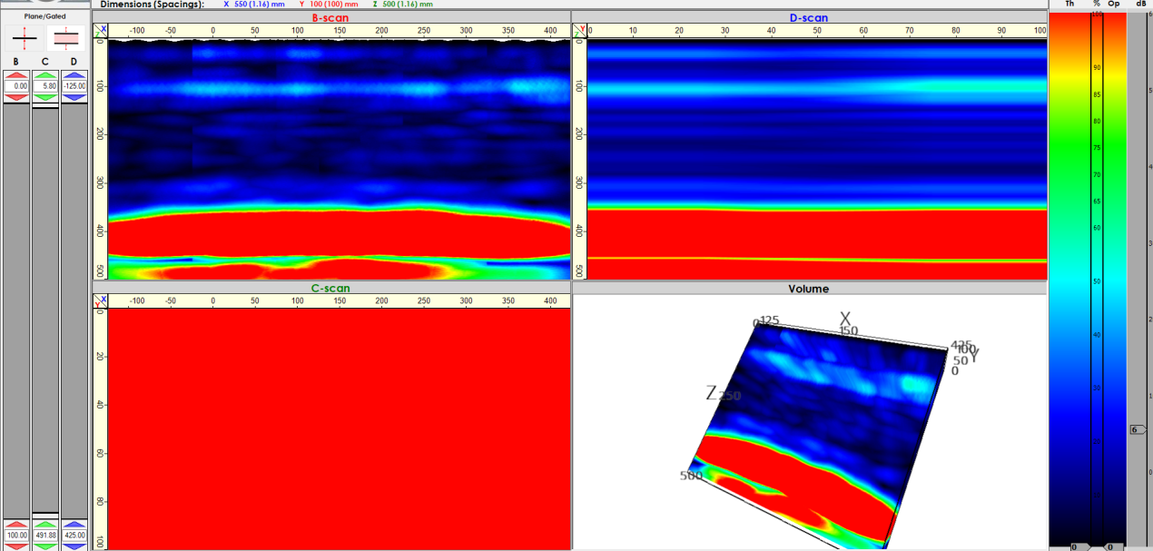Select the Gated view mode icon
Image resolution: width=1153 pixels, height=551 pixels.
pyautogui.click(x=65, y=37)
